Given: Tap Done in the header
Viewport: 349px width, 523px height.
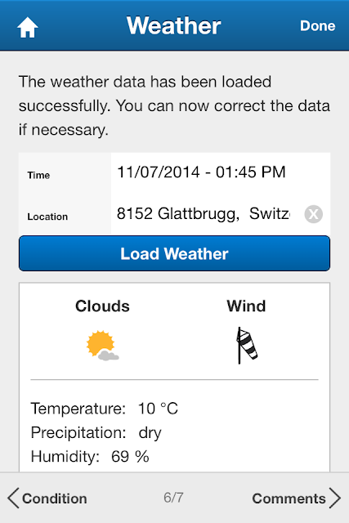Looking at the screenshot, I should pos(317,26).
